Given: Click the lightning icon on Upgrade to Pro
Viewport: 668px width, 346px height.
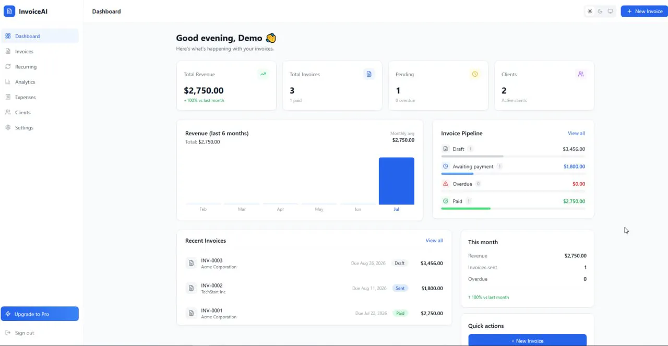Looking at the screenshot, I should tap(8, 314).
